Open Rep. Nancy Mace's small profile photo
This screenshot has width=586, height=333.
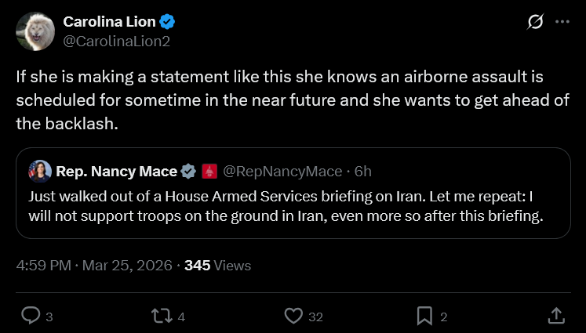pos(40,171)
